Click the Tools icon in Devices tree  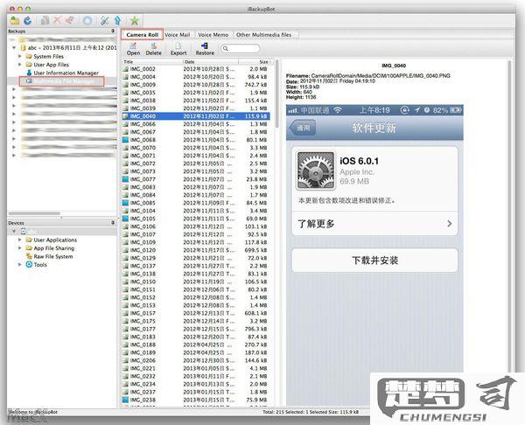29,264
